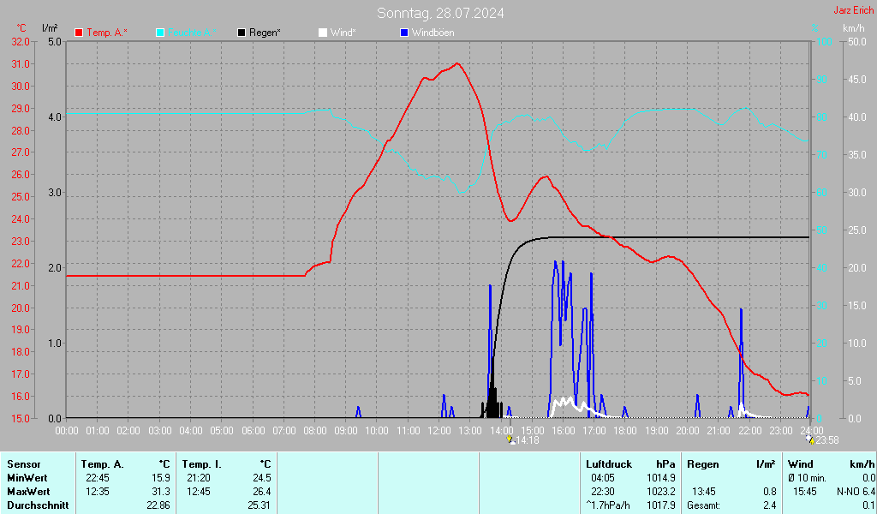The image size is (877, 514).
Task: Click the 12:00 time axis label
Action: pos(439,431)
